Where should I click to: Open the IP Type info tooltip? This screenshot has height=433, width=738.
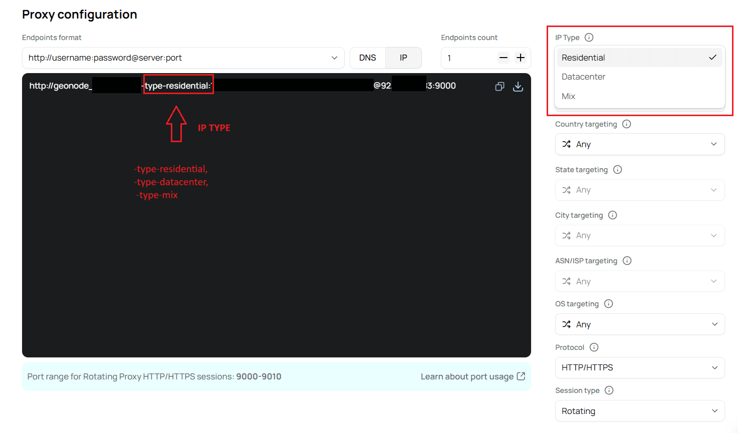(x=589, y=38)
